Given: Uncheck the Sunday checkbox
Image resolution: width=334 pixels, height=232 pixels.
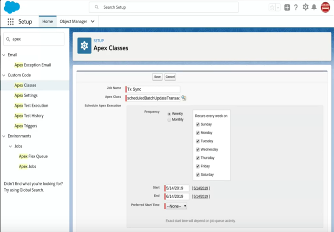Looking at the screenshot, I should pyautogui.click(x=198, y=125).
